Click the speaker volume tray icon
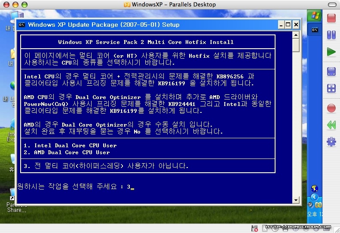This screenshot has width=340, height=233. 310,205
